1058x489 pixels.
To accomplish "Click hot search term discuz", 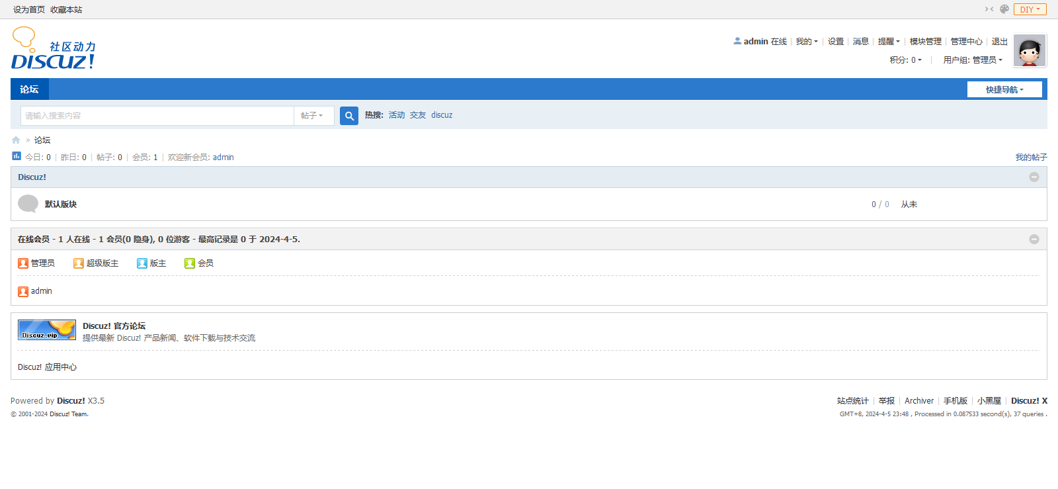I will coord(442,115).
